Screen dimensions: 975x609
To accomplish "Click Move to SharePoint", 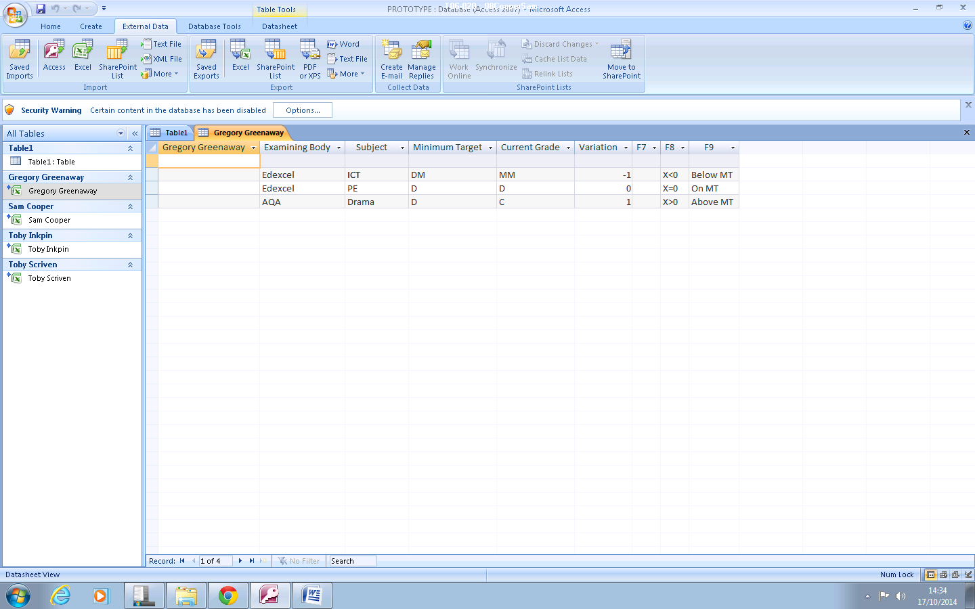I will (x=622, y=60).
